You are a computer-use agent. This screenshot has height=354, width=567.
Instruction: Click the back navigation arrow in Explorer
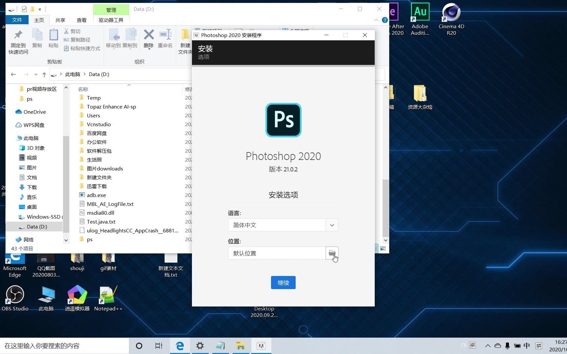[x=13, y=74]
